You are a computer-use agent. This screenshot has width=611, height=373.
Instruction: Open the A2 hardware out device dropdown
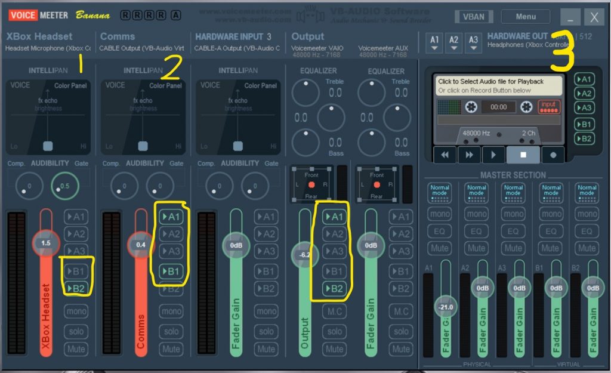pos(453,43)
